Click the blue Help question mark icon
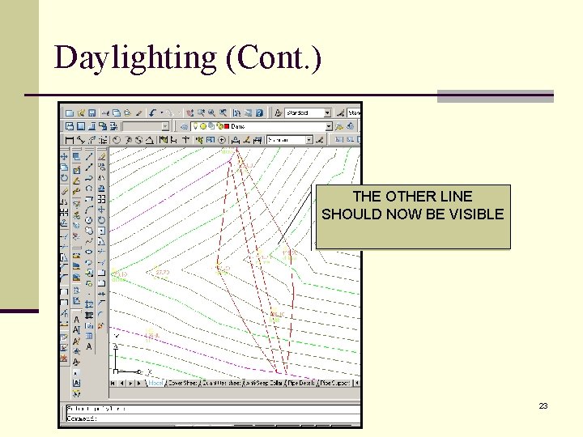 (260, 113)
